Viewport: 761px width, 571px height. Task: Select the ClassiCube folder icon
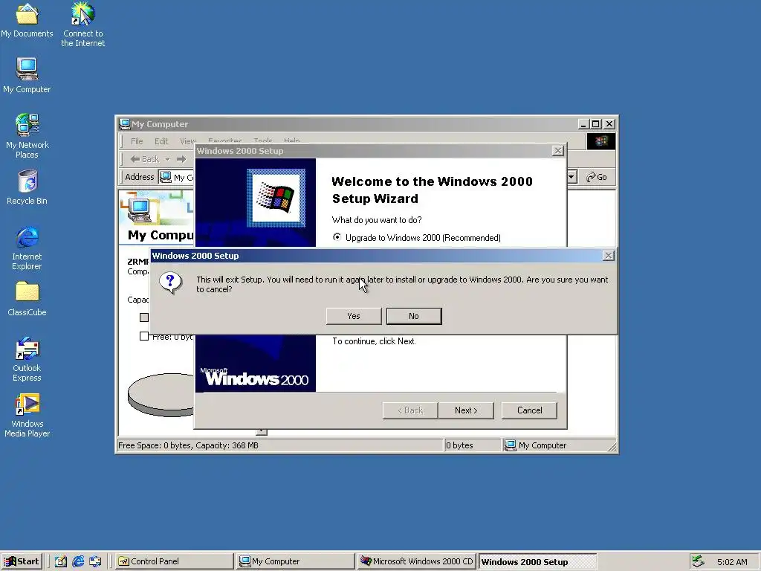pos(27,300)
